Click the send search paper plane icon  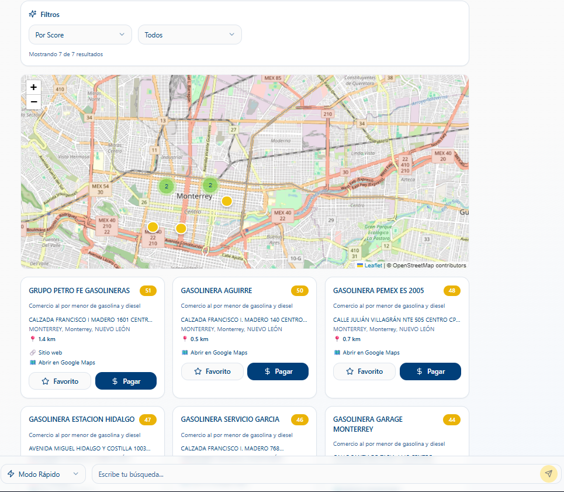coord(549,474)
